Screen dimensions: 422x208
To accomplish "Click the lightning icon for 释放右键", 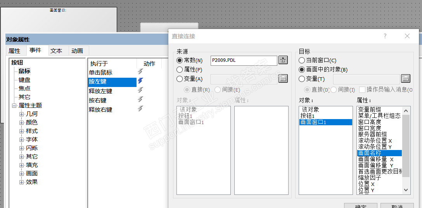I will [140, 109].
